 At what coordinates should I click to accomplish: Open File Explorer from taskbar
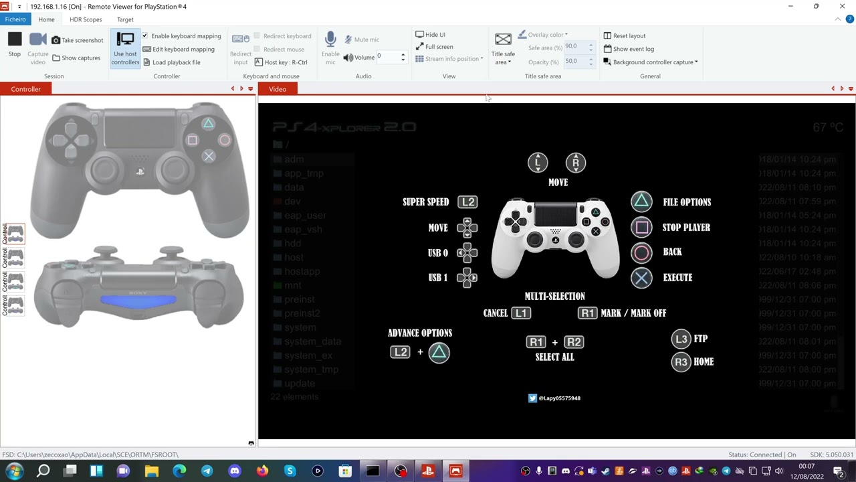[x=151, y=471]
